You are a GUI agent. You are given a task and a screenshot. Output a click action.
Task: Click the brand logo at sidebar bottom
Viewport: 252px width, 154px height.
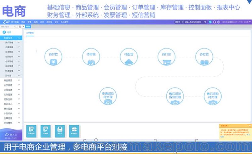pyautogui.click(x=11, y=135)
